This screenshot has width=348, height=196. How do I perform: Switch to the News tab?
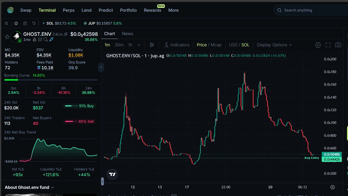(x=128, y=34)
